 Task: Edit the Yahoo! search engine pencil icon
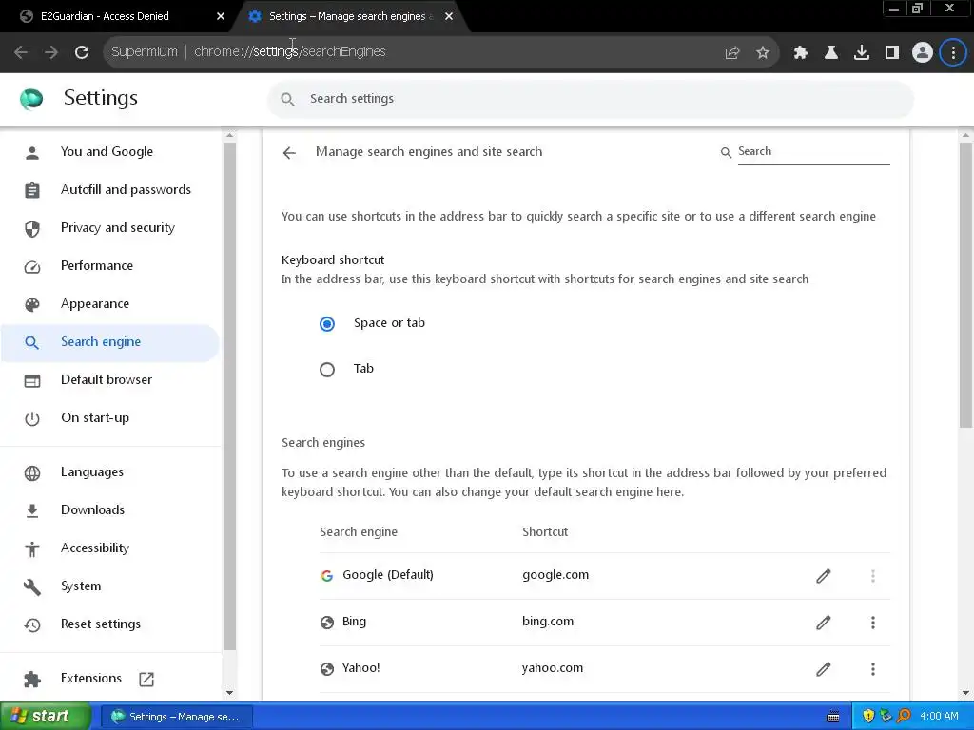(823, 668)
